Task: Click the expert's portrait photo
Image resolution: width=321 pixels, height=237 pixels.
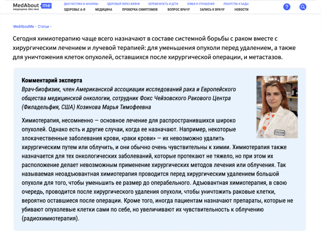Action: (277, 107)
